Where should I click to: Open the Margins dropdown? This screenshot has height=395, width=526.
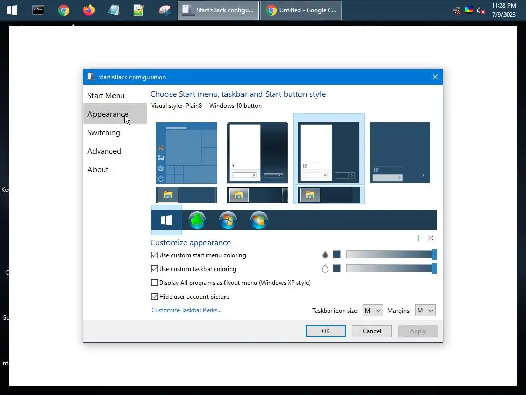[x=425, y=310]
